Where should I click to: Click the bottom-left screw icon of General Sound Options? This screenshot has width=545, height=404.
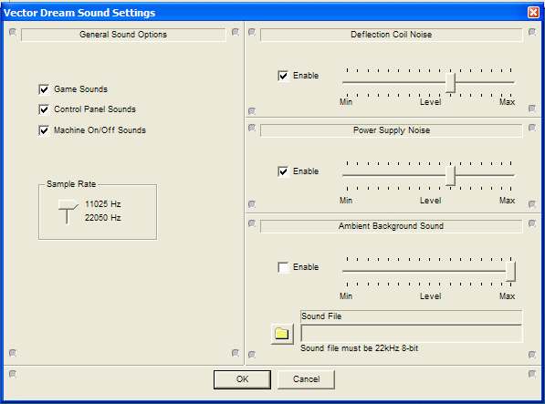click(x=13, y=353)
